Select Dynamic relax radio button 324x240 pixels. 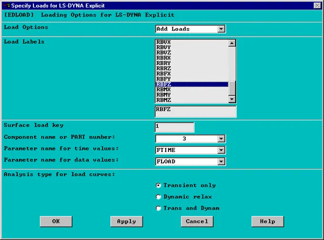tap(158, 197)
